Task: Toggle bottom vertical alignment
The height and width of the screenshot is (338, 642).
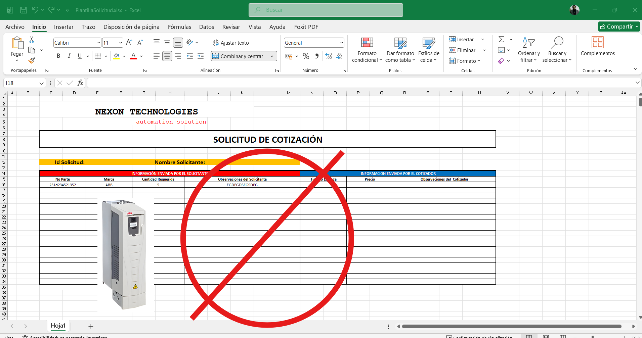Action: (x=178, y=43)
